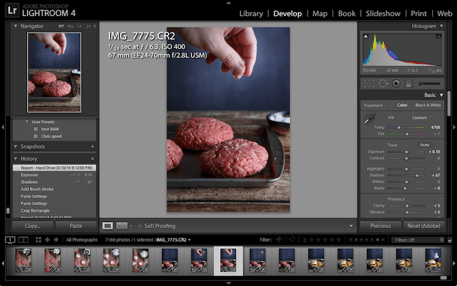
Task: Apply the best B&W preset
Action: click(50, 129)
